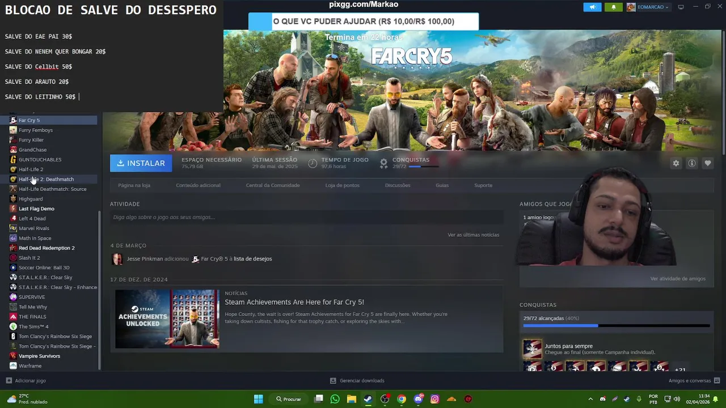Screen dimensions: 726x408
Task: Select Warframe in library list
Action: pyautogui.click(x=49, y=366)
